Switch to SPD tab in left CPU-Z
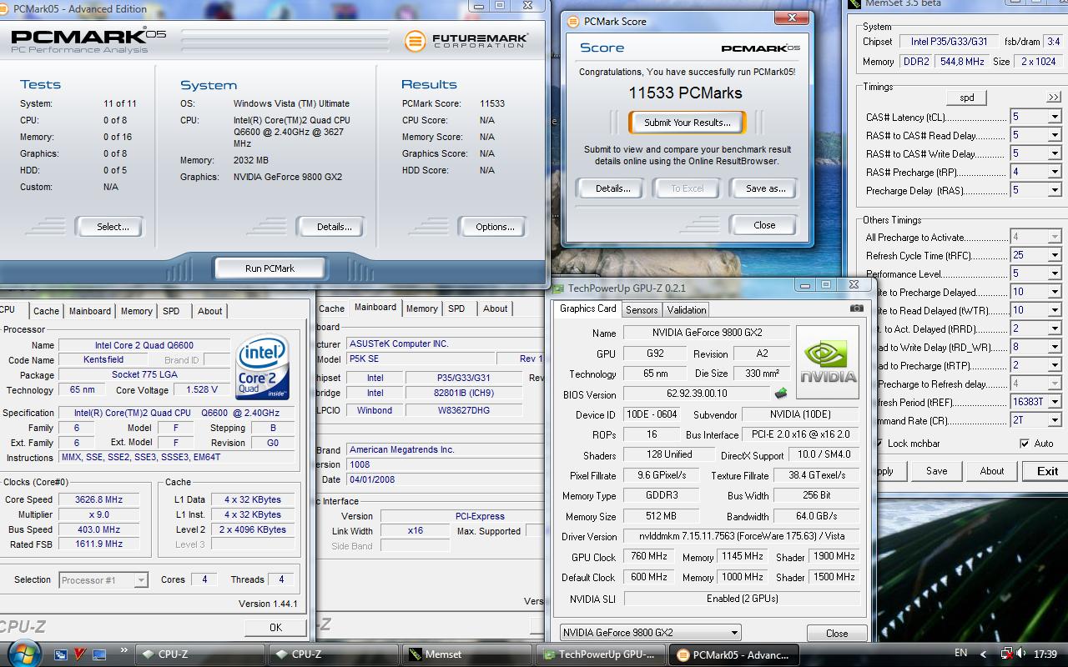The width and height of the screenshot is (1068, 667). click(171, 311)
